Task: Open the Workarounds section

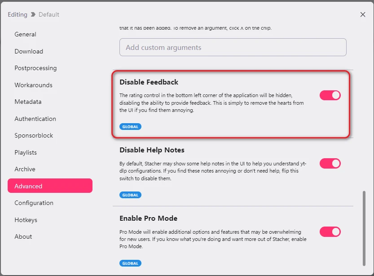Action: 33,85
